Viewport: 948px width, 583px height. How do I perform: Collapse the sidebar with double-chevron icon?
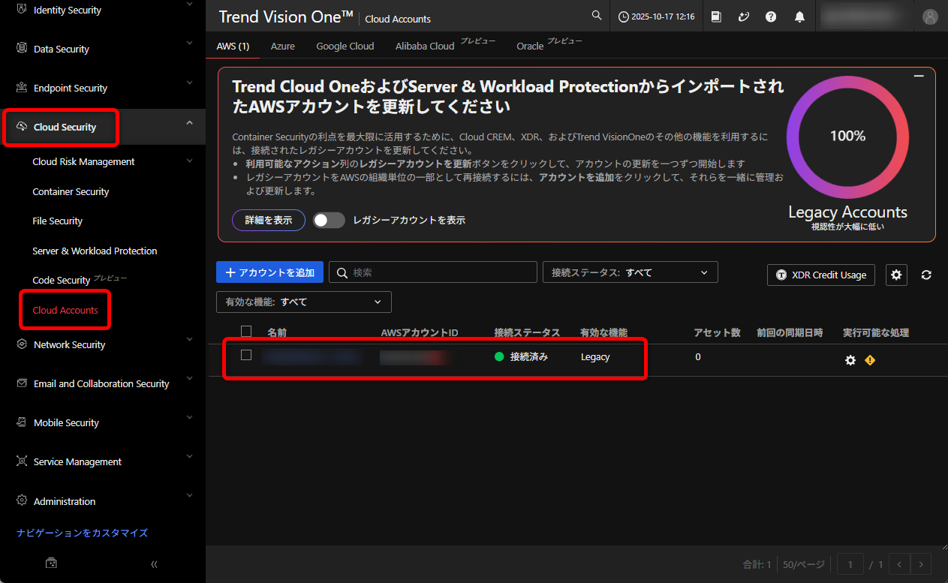click(154, 564)
